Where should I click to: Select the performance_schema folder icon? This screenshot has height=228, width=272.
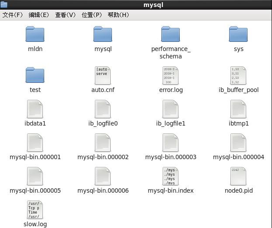tap(171, 34)
